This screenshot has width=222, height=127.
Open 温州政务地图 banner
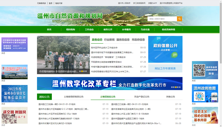(x=205, y=93)
